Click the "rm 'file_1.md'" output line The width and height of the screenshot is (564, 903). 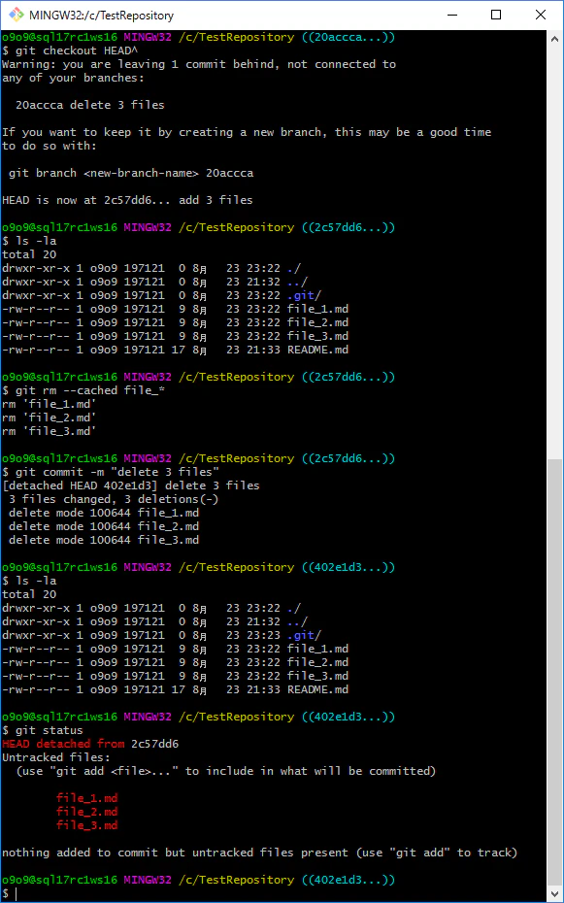point(49,404)
